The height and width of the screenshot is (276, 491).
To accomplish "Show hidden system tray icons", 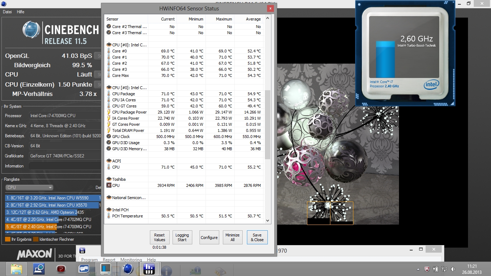I will (418, 269).
